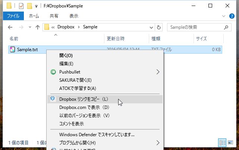Open the ホーム ribbon tab
Screen dimensions: 239x150
34,16
